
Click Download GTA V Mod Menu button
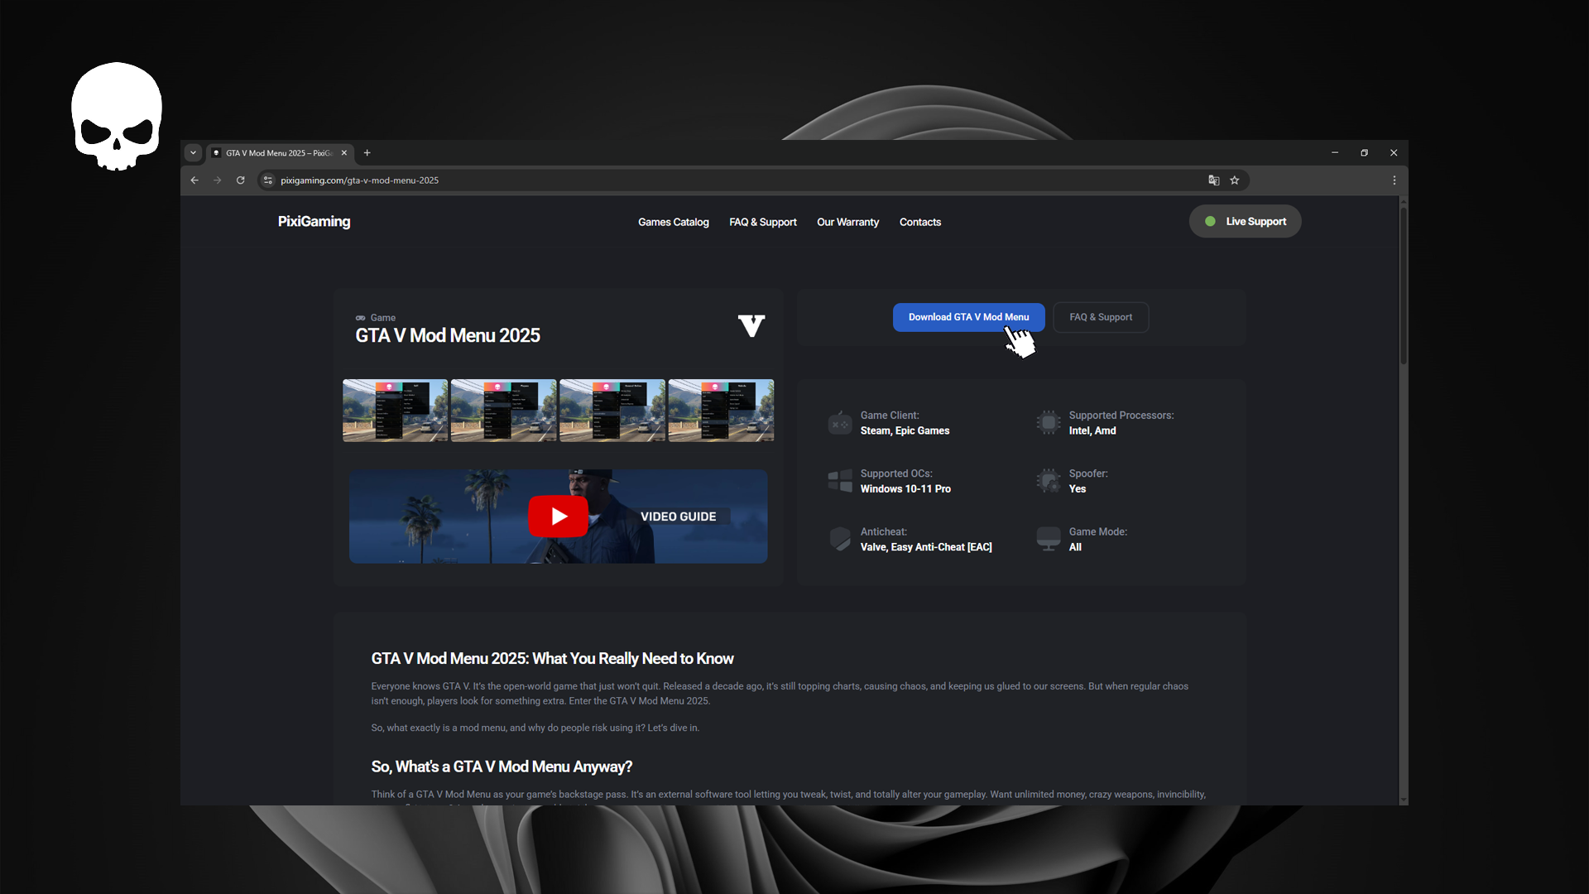[968, 317]
